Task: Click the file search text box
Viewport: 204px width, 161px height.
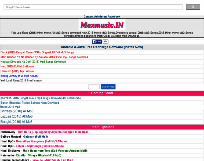Action: (94, 87)
